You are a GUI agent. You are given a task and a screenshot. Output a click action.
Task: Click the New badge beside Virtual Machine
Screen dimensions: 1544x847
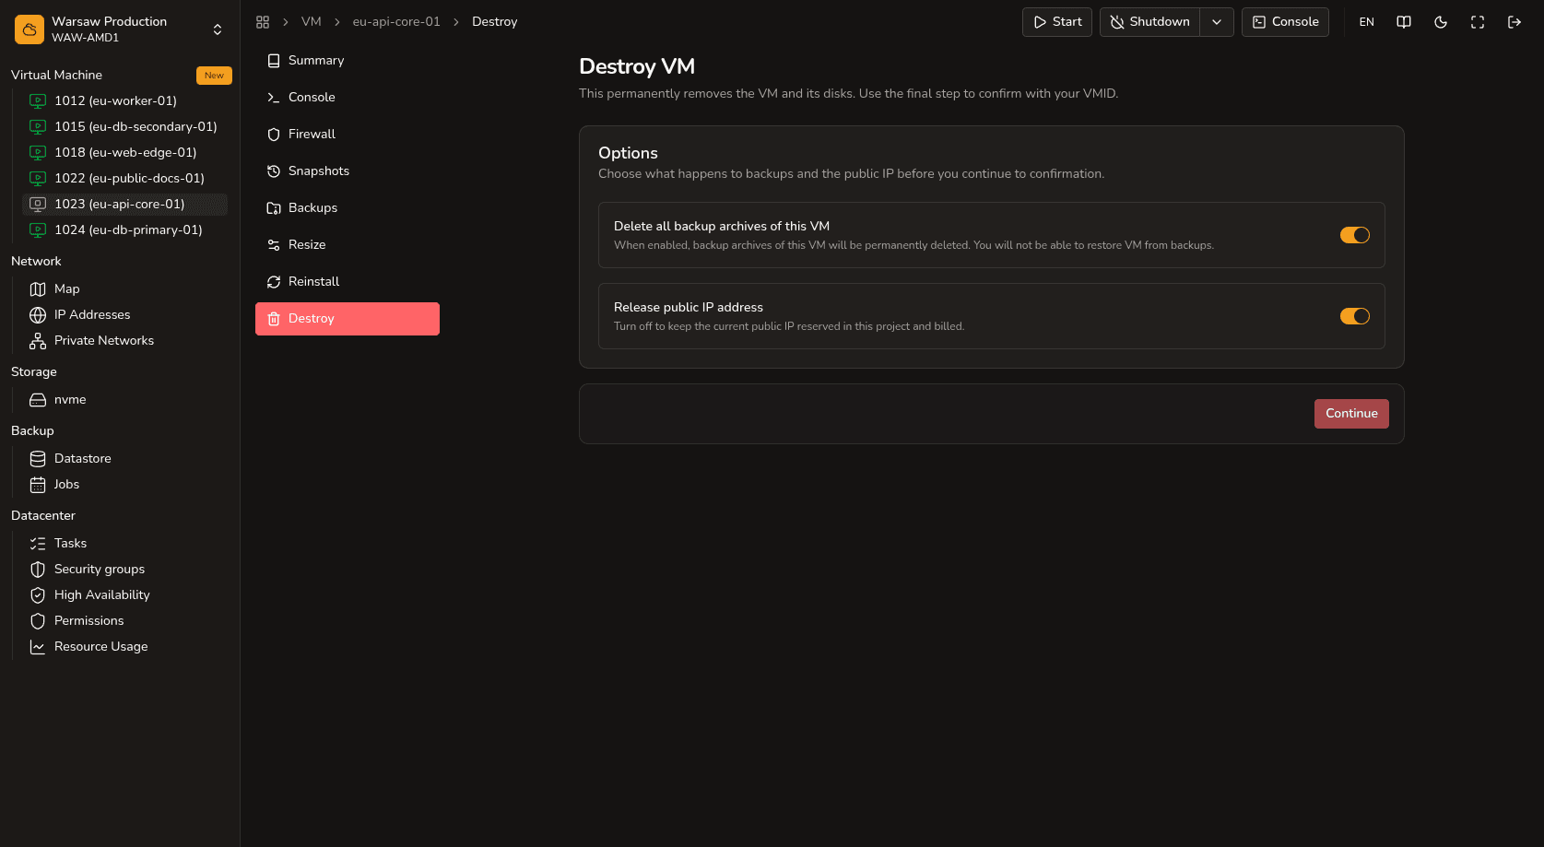pos(214,76)
